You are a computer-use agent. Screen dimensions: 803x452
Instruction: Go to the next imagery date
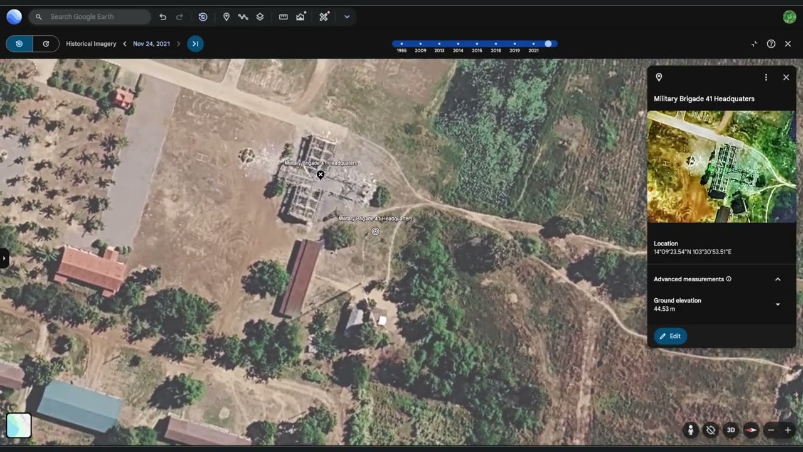click(178, 44)
